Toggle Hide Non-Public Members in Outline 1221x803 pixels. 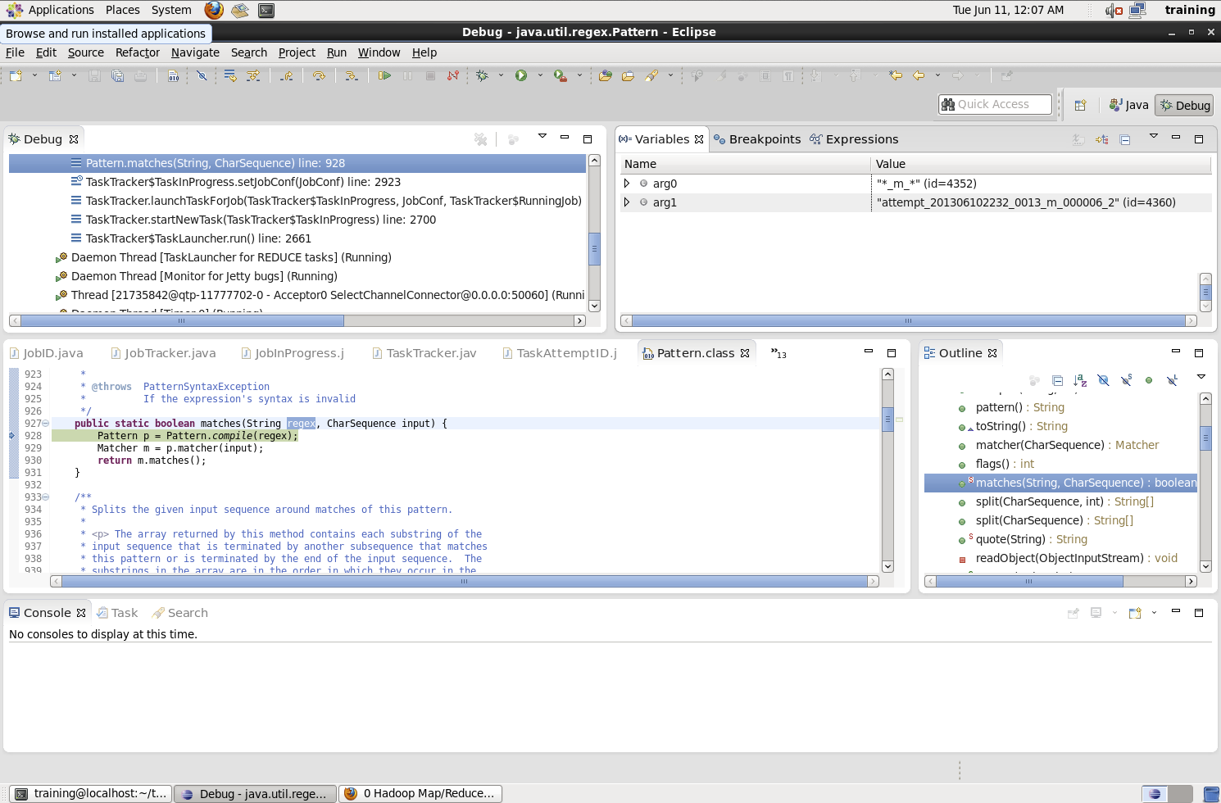1149,380
